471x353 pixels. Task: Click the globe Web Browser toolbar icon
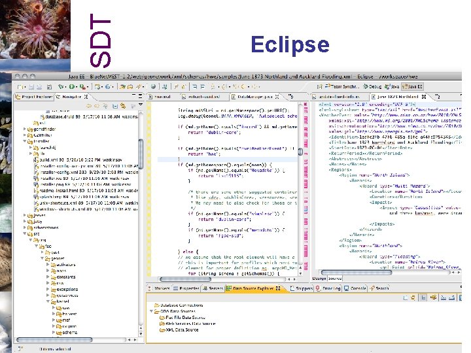tap(153, 87)
